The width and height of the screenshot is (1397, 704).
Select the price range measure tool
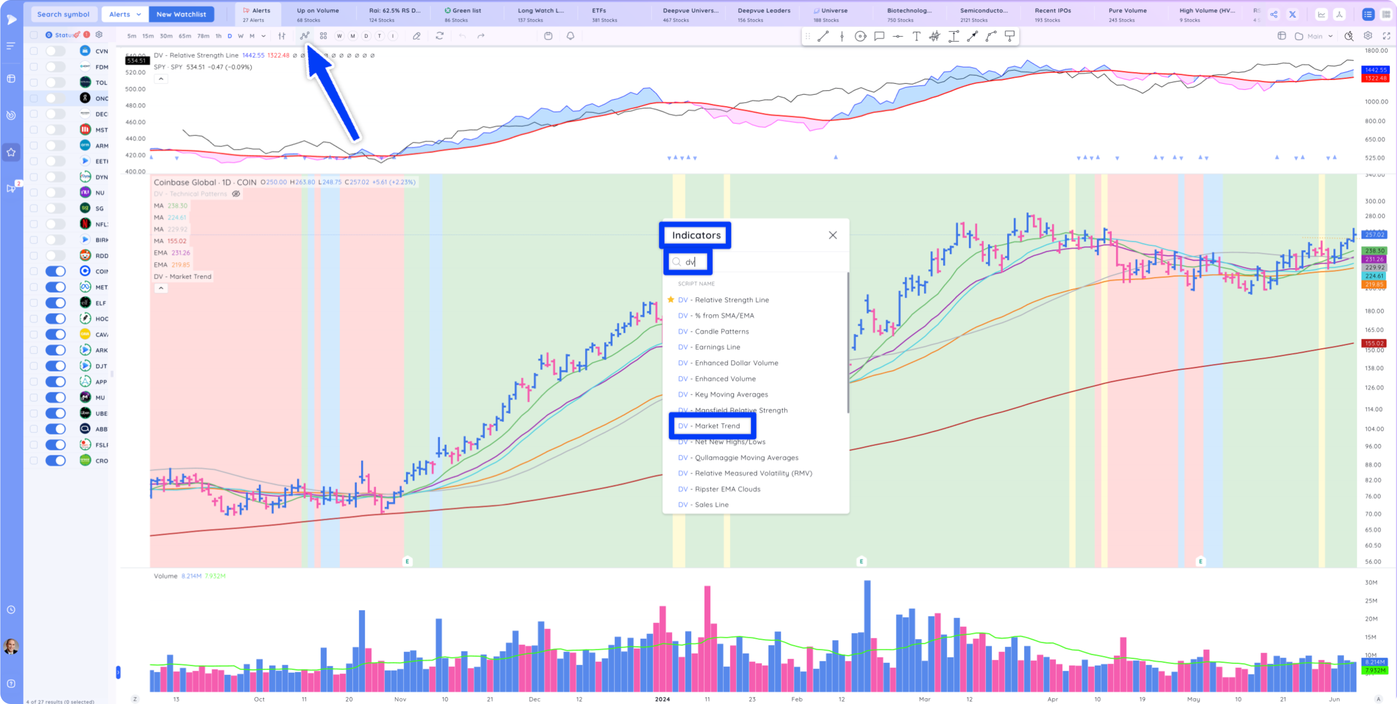click(954, 36)
